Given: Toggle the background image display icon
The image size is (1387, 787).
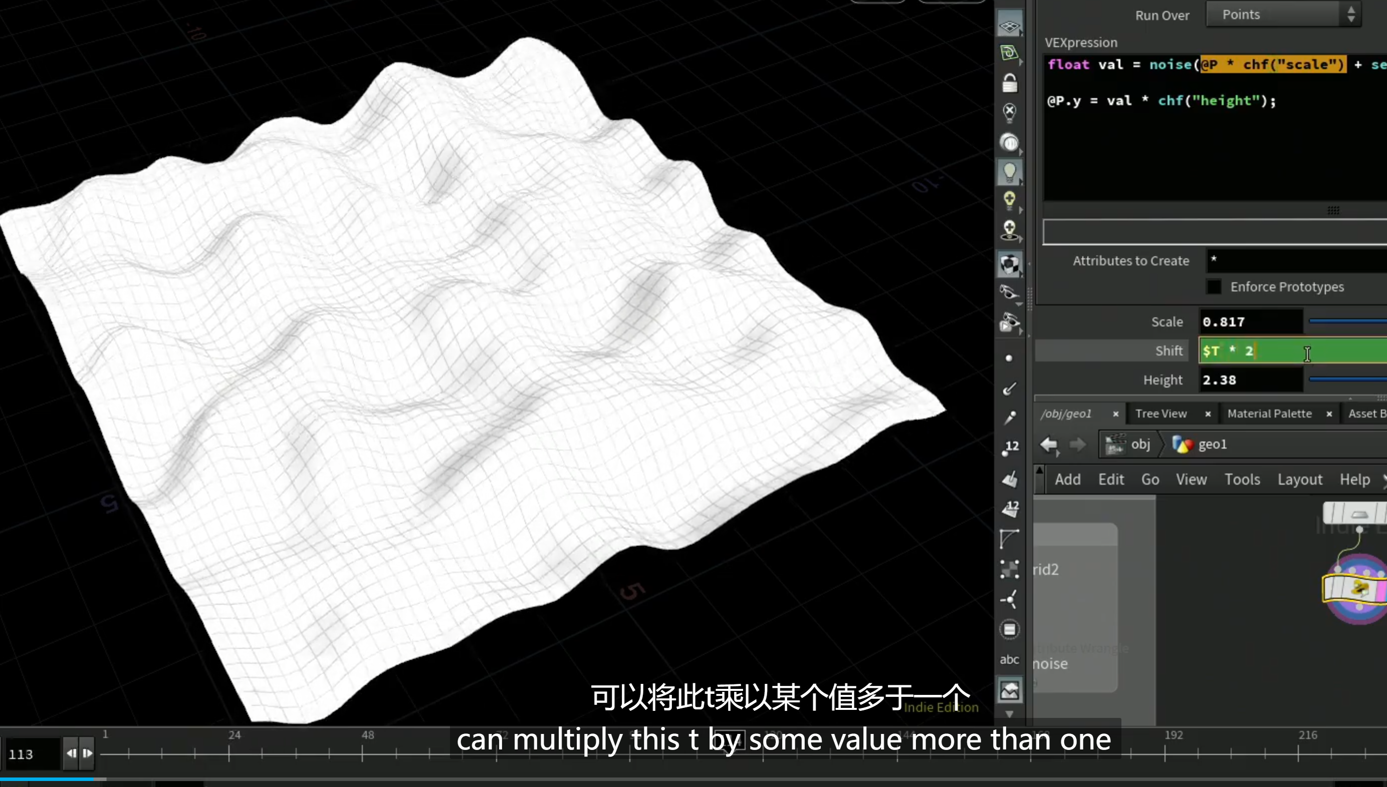Looking at the screenshot, I should [1009, 690].
